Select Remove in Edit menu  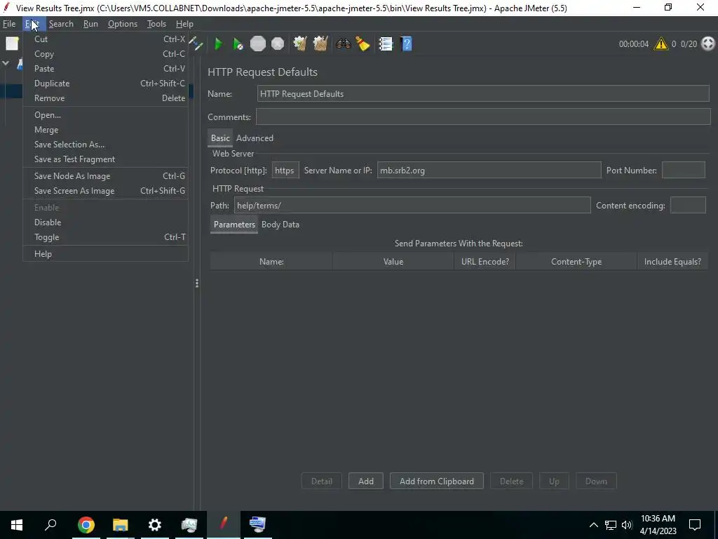(105, 98)
